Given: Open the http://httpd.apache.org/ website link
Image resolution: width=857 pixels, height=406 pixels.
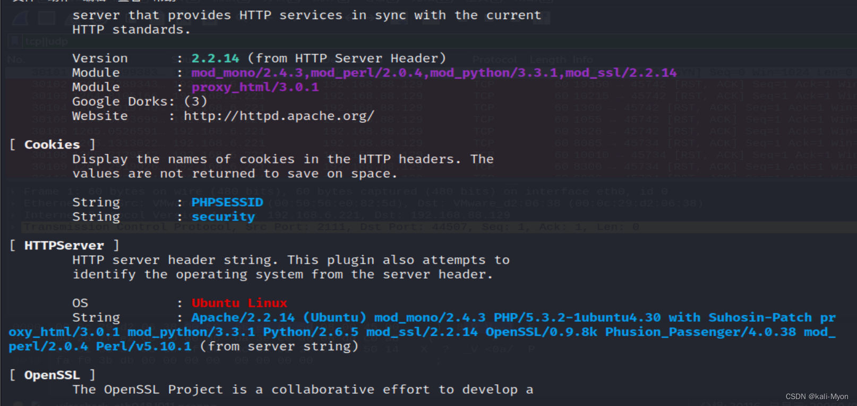Looking at the screenshot, I should tap(279, 116).
